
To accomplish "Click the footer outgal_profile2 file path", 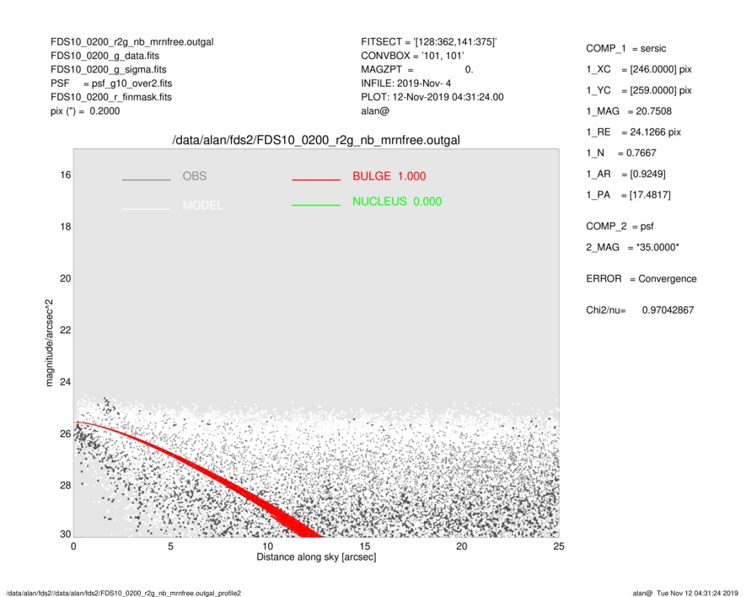I will pyautogui.click(x=124, y=593).
